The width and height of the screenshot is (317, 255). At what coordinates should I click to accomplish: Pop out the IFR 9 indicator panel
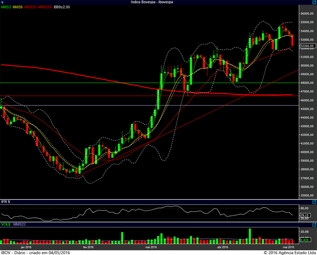314,202
